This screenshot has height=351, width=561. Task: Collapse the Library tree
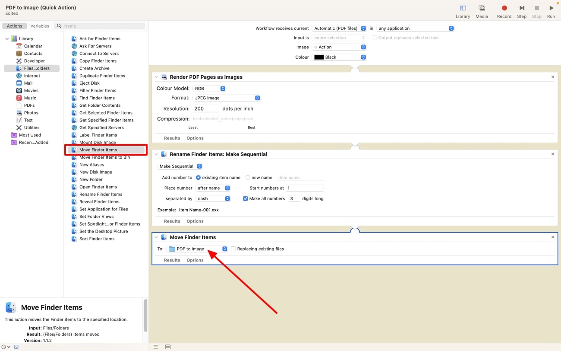(x=7, y=38)
